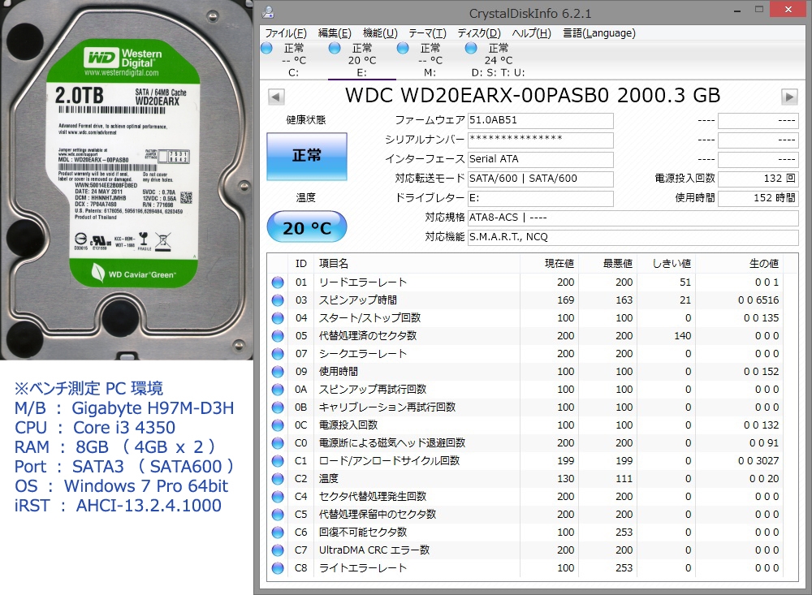Click the ATA8-ACS standard field
The image size is (812, 595).
(633, 218)
